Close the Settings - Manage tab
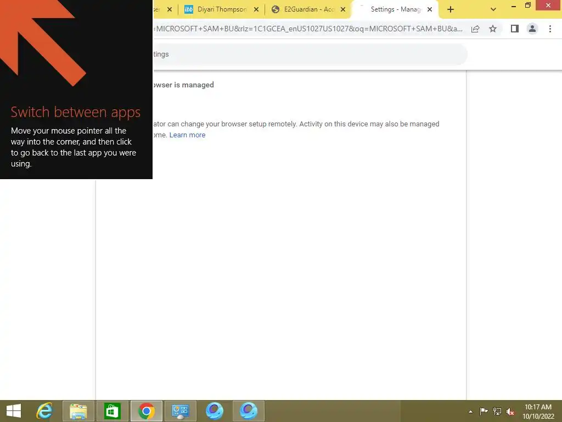This screenshot has width=562, height=422. 430,10
